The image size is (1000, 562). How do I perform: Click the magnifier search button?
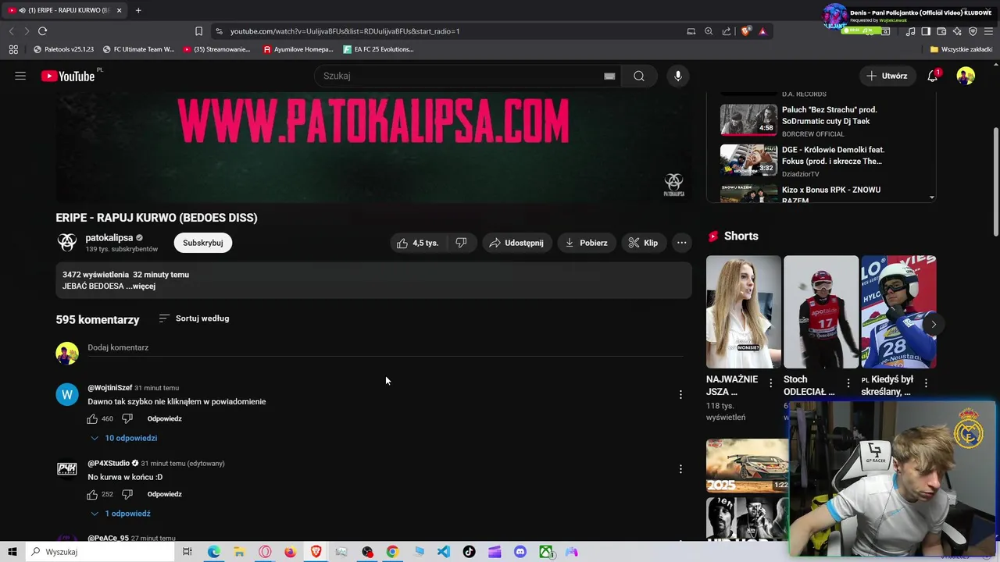pyautogui.click(x=639, y=76)
